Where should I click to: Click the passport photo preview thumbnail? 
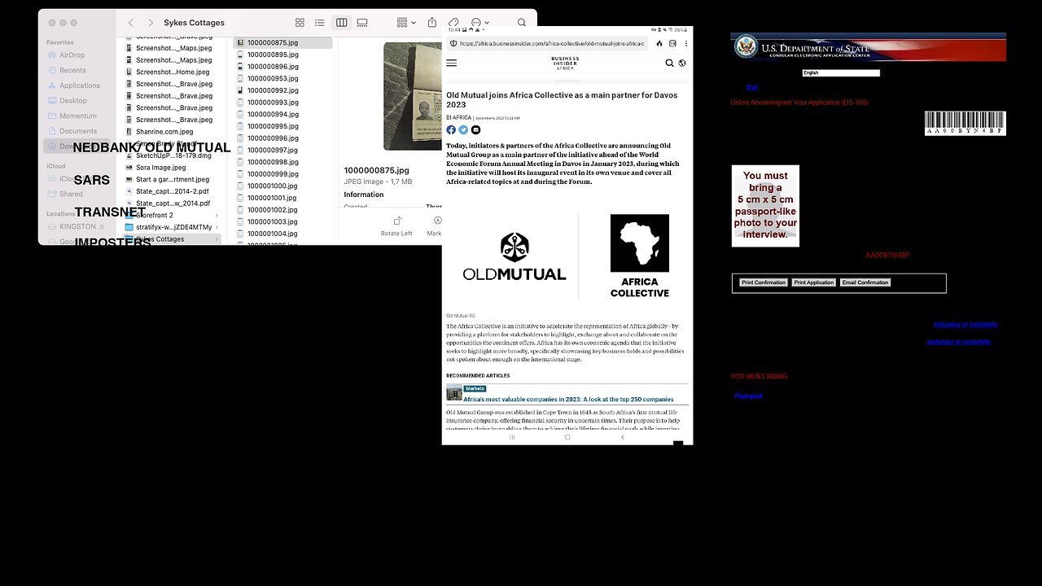tap(413, 96)
